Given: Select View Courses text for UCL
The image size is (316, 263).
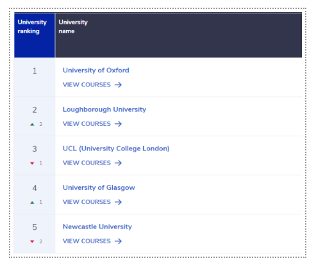Looking at the screenshot, I should click(87, 163).
